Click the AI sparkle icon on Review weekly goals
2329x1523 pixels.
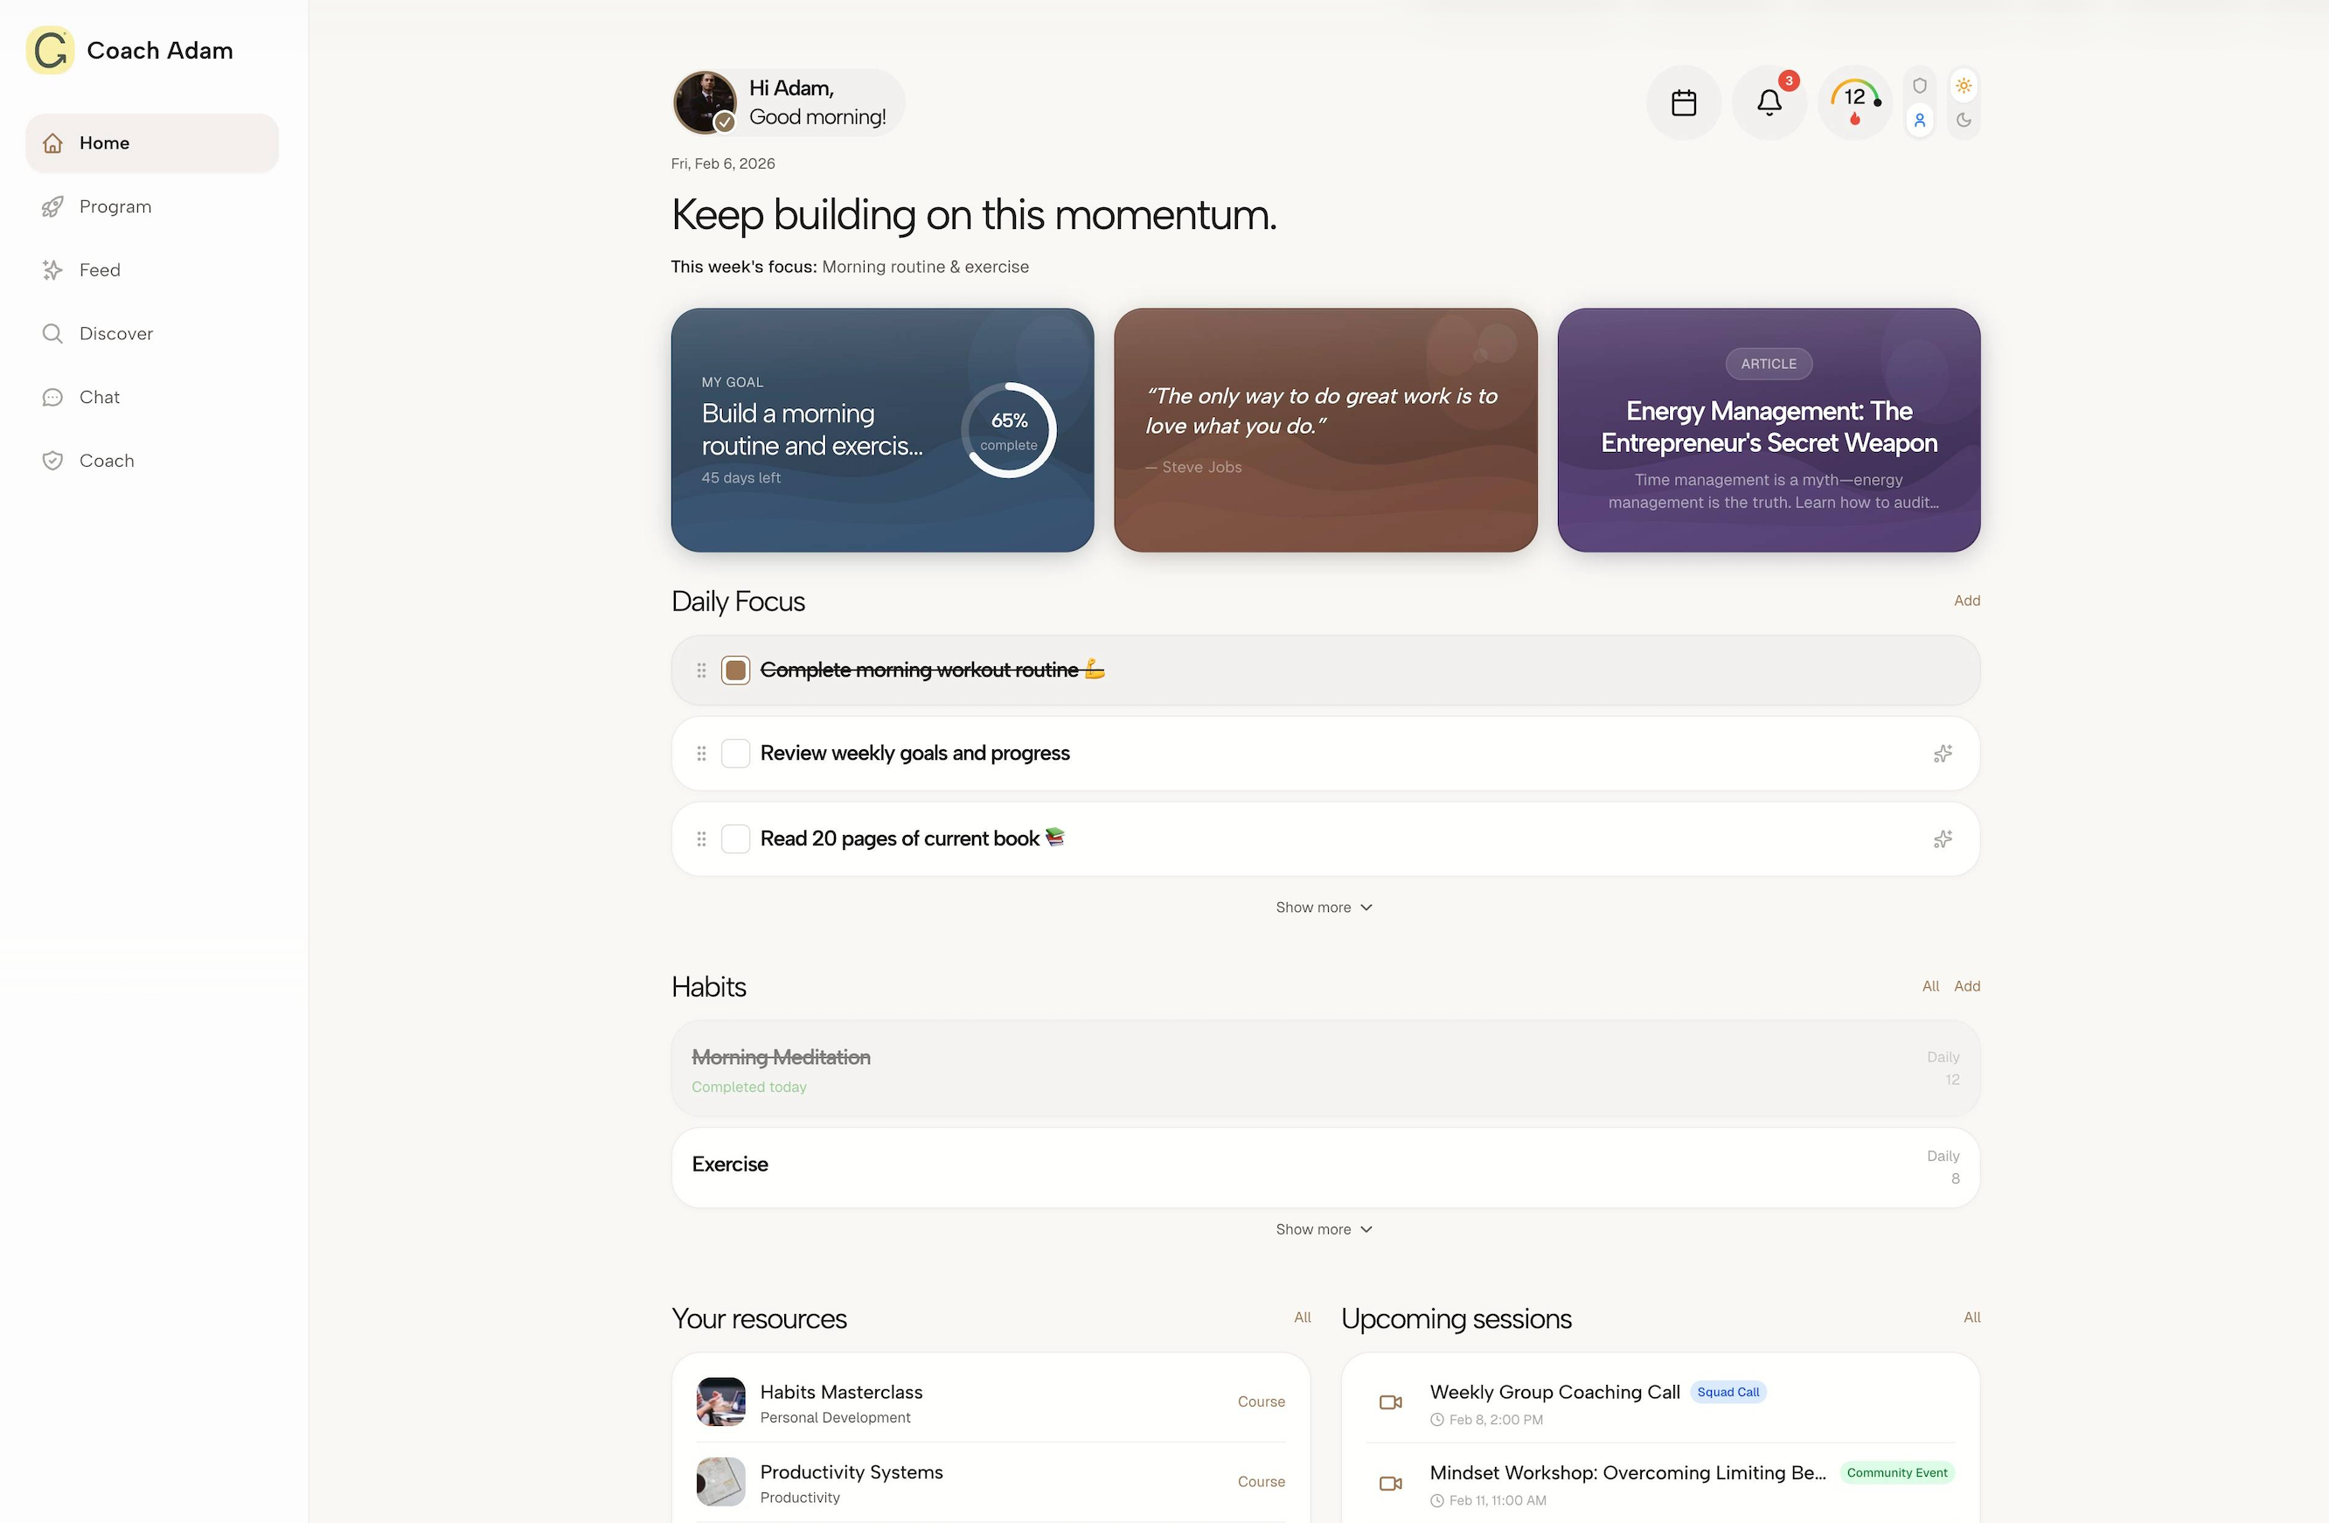point(1943,753)
